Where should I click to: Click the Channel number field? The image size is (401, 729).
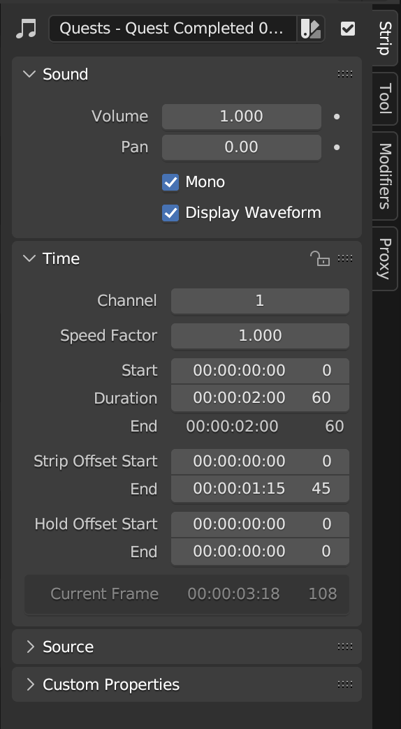[260, 301]
